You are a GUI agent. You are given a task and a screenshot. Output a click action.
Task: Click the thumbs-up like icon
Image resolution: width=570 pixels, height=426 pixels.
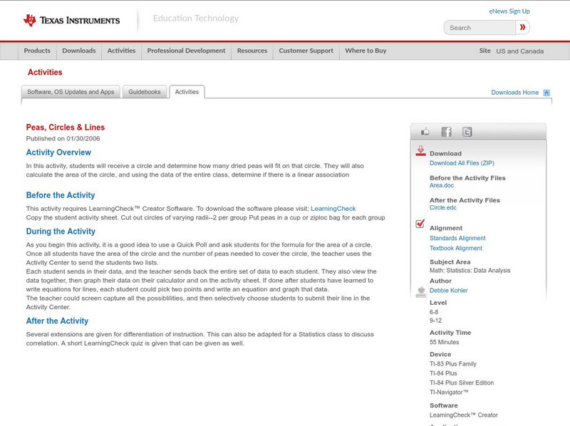click(425, 132)
